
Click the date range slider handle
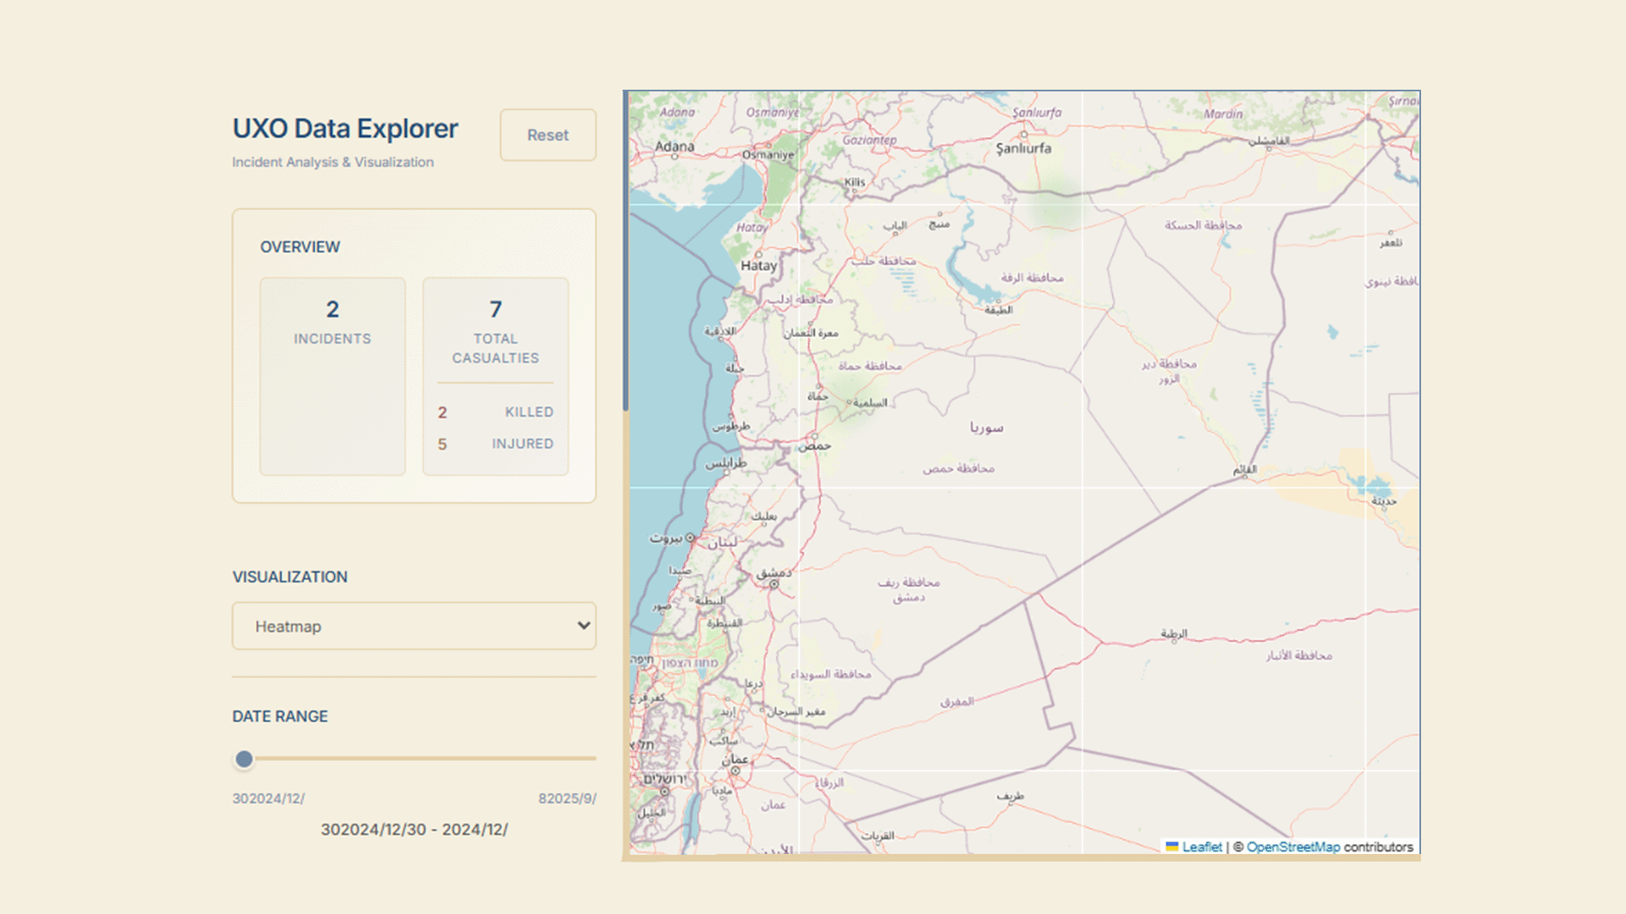[244, 759]
